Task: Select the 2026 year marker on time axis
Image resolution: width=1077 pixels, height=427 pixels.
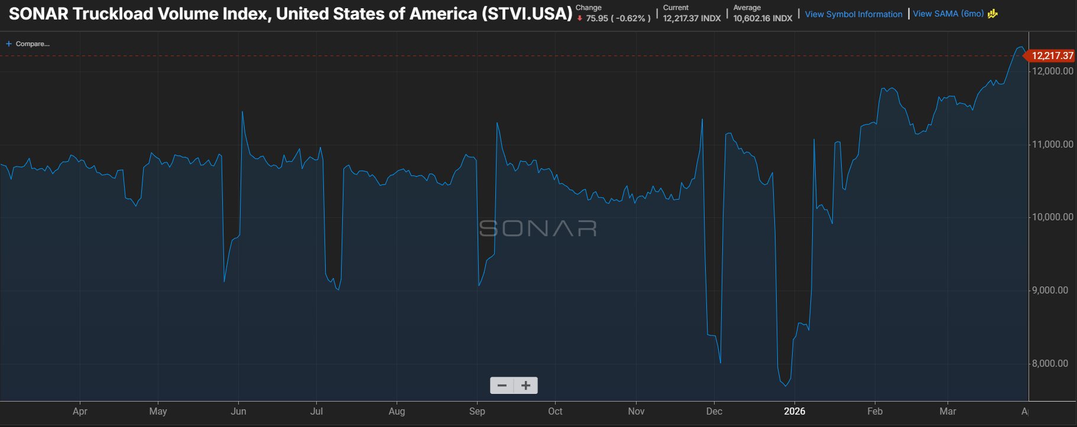Action: (x=794, y=411)
